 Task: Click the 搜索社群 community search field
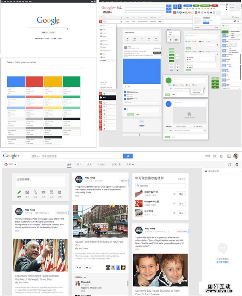(x=160, y=186)
